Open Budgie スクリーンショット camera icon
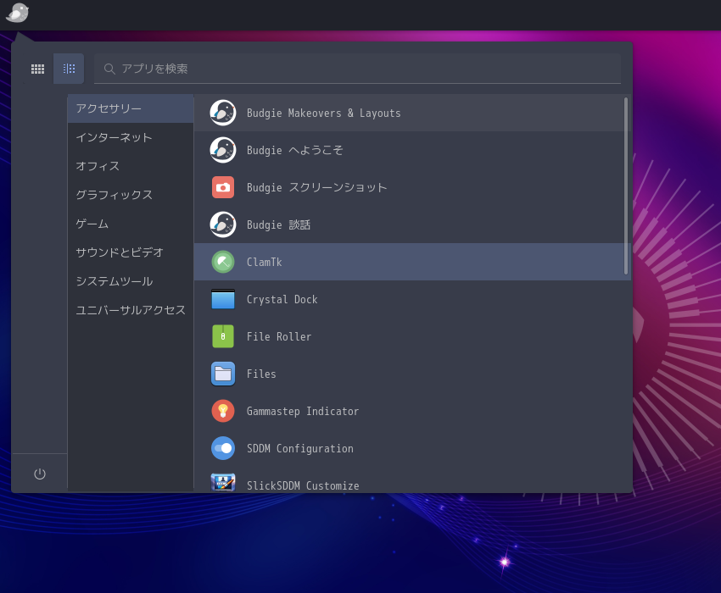The width and height of the screenshot is (721, 593). tap(223, 187)
